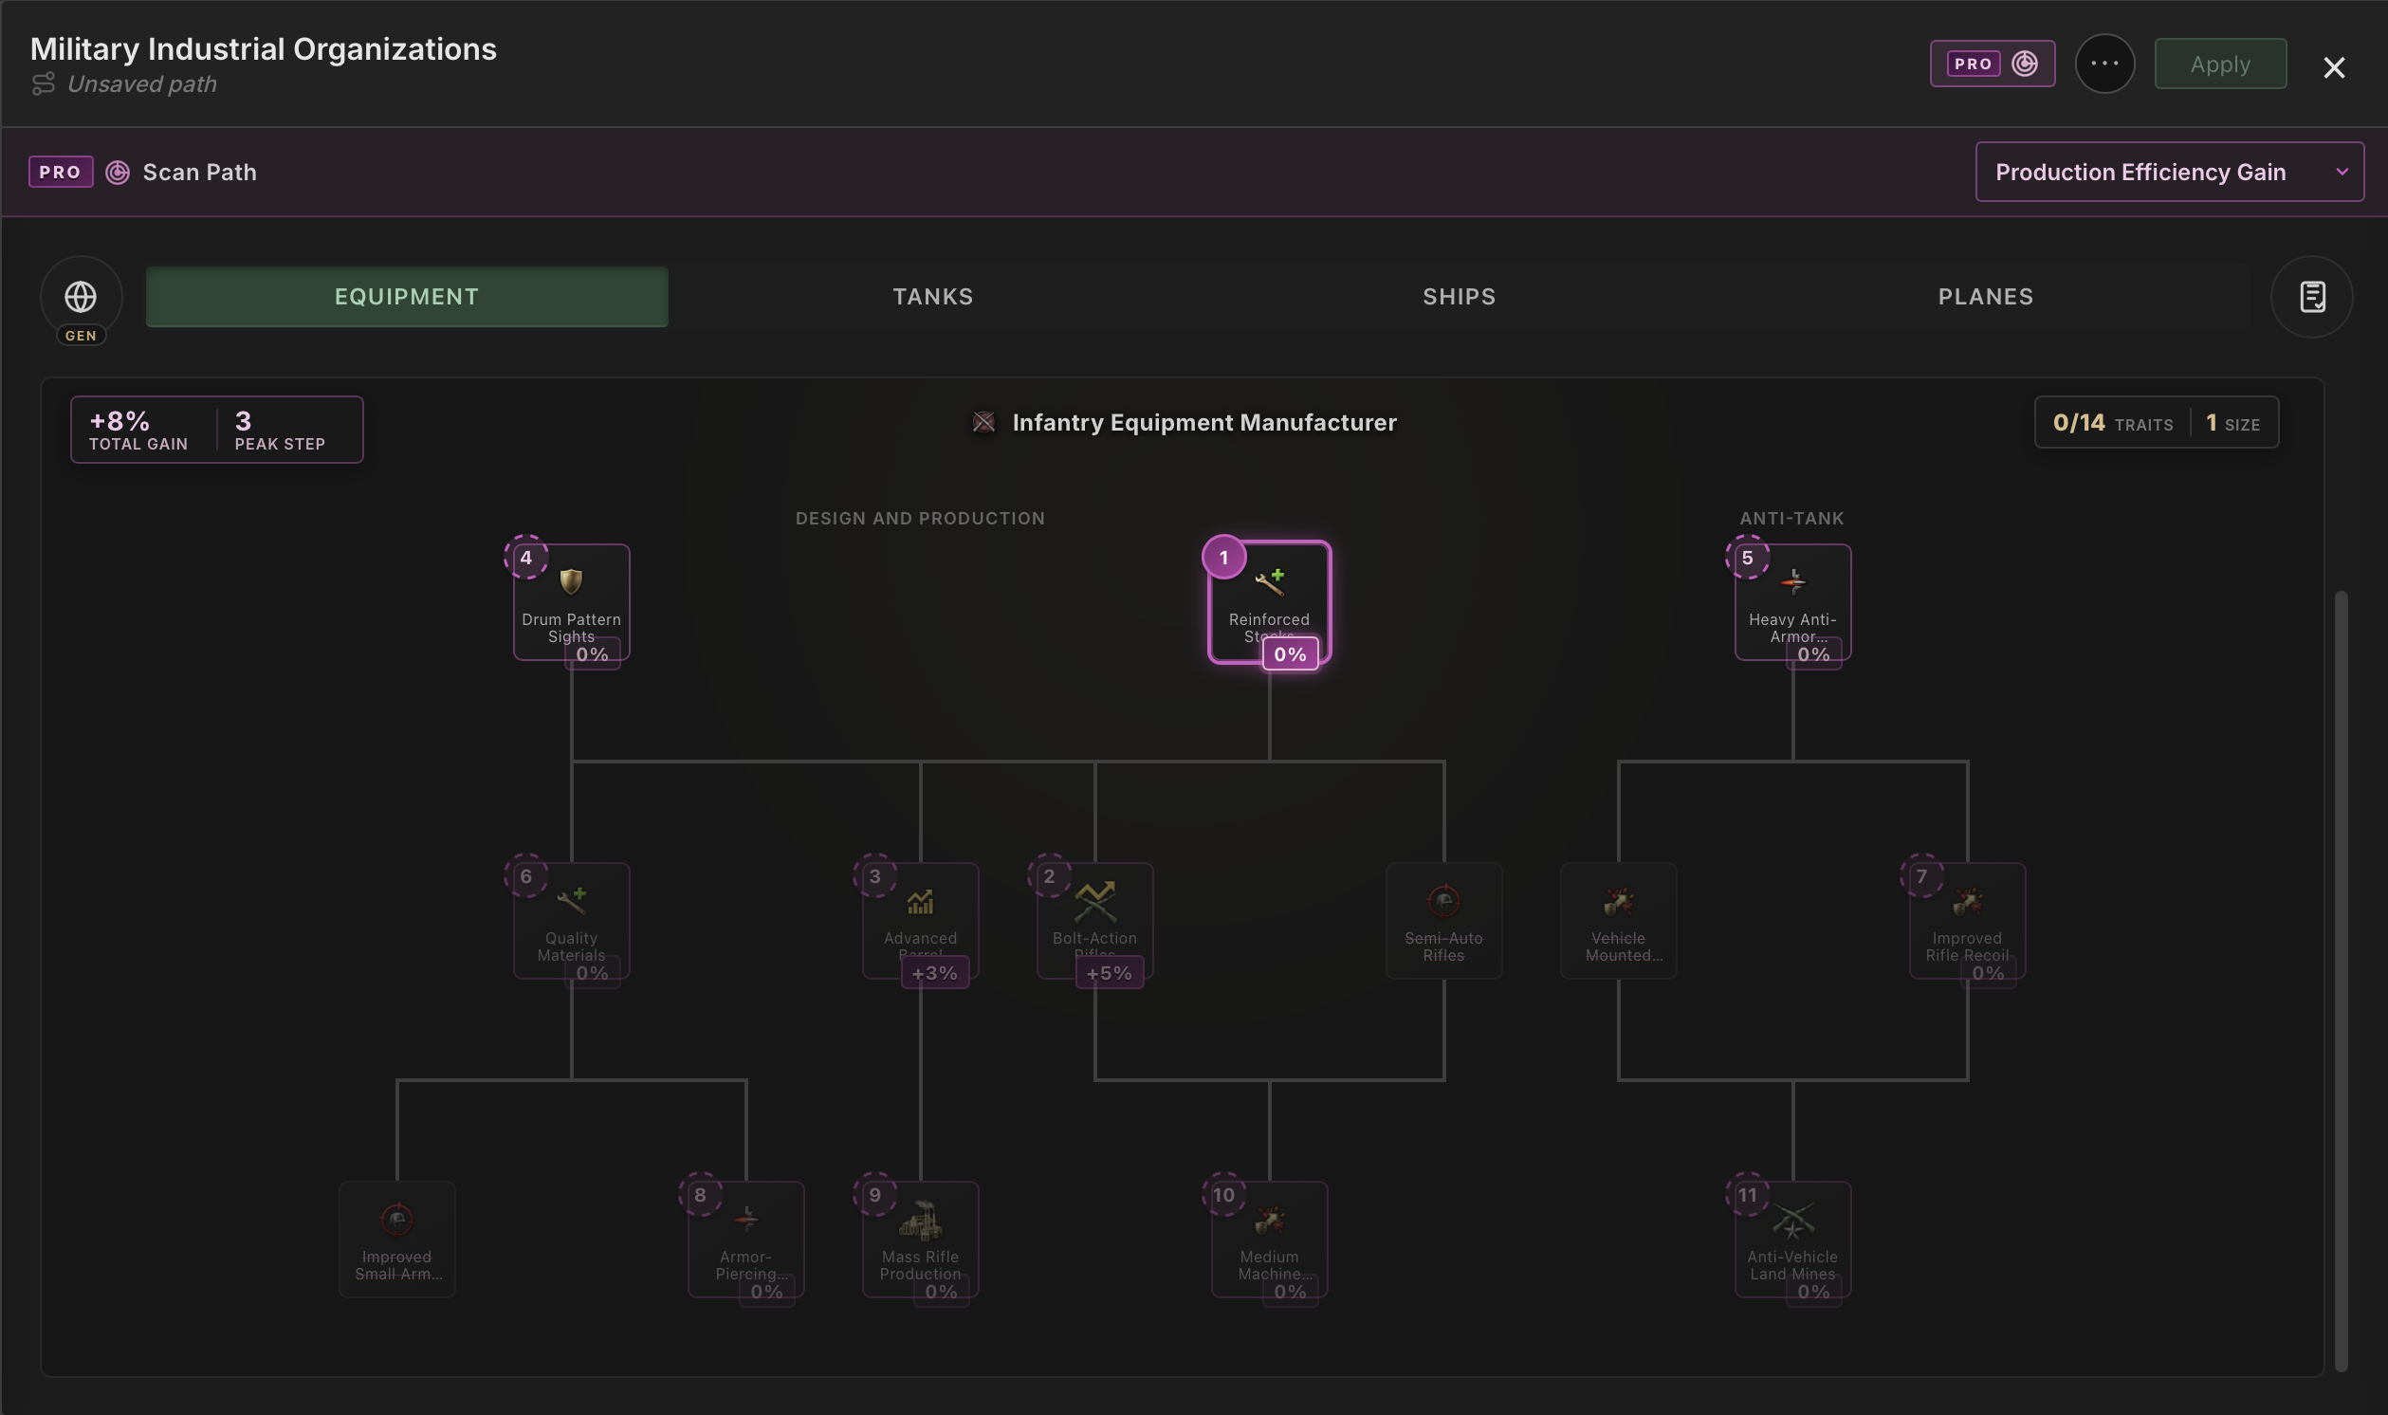The image size is (2388, 1415).
Task: Open the three-dots more options menu
Action: click(2104, 64)
